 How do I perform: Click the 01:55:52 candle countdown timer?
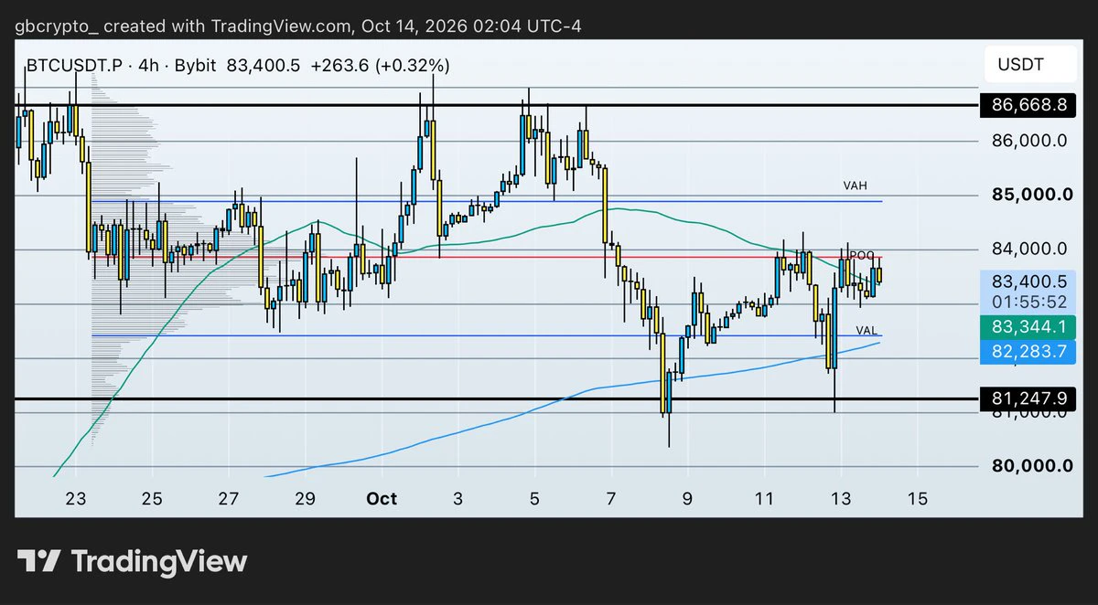point(1028,302)
